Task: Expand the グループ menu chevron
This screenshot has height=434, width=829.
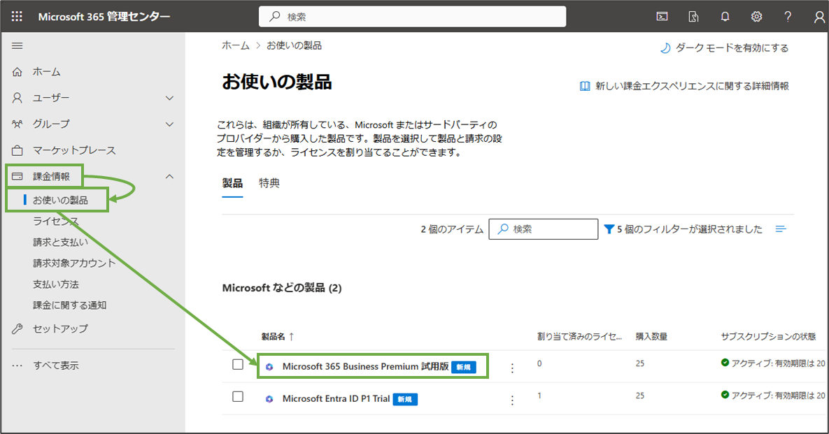Action: tap(170, 124)
